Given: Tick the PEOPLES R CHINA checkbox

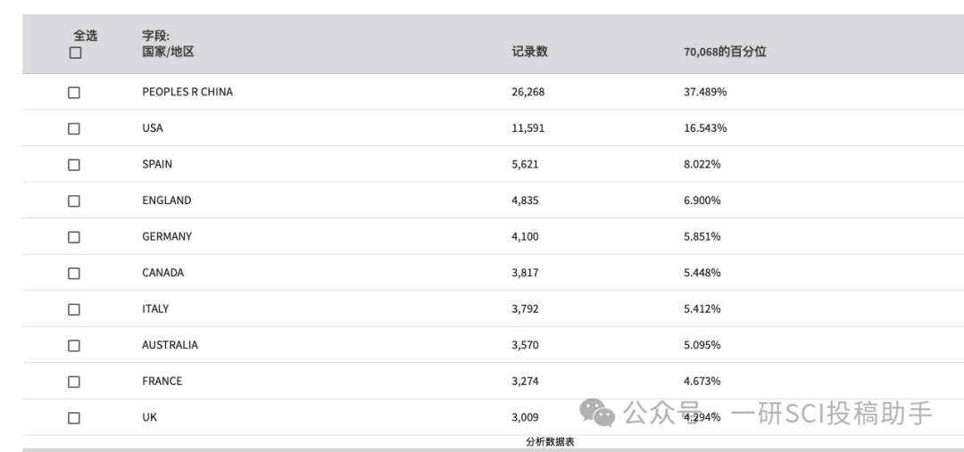Looking at the screenshot, I should point(74,93).
